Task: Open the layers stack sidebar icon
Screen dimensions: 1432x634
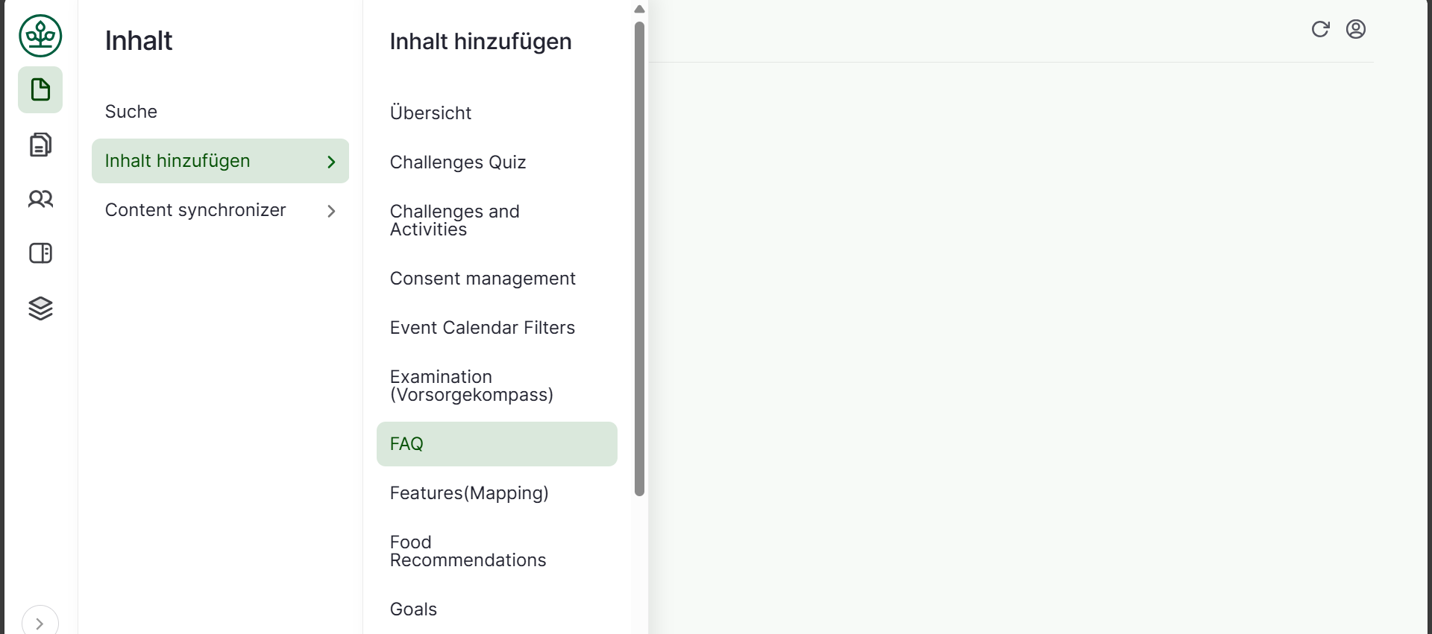Action: pos(40,308)
